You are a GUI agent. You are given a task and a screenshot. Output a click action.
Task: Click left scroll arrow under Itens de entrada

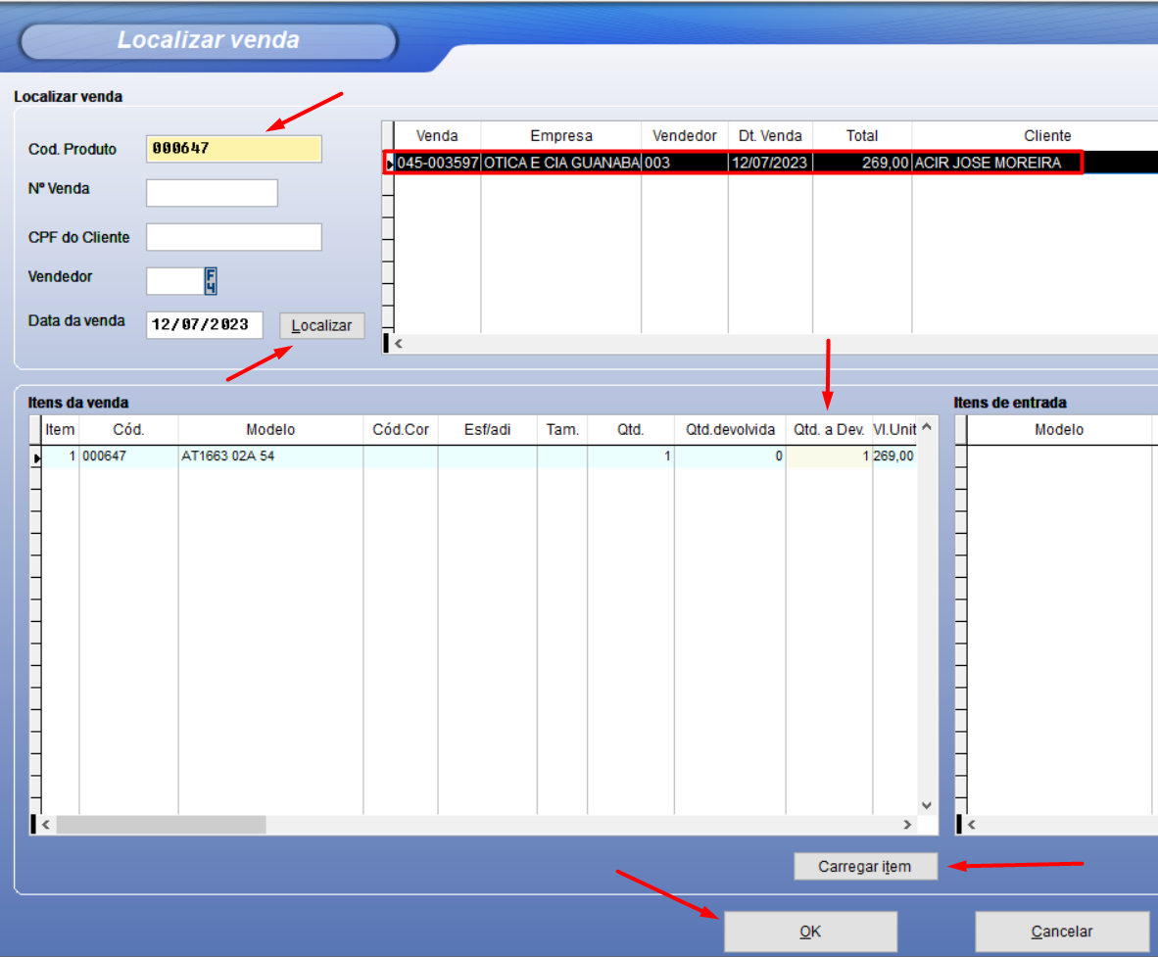[x=971, y=825]
